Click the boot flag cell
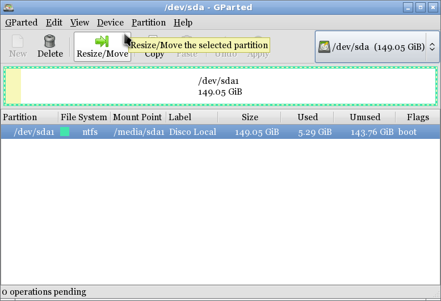The width and height of the screenshot is (441, 301). click(408, 132)
